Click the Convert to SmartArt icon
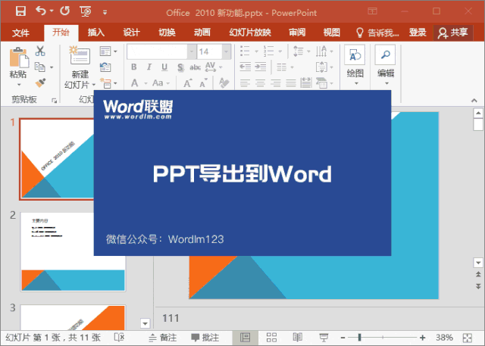This screenshot has height=346, width=485. 321,83
